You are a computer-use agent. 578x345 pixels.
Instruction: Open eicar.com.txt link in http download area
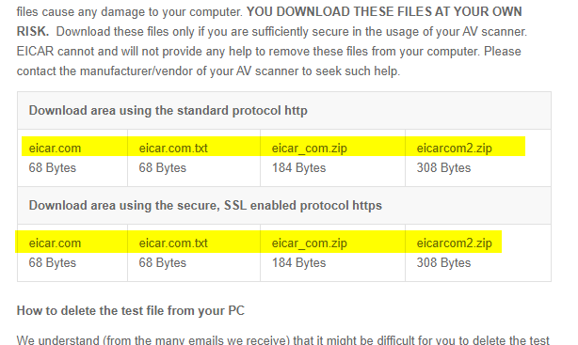173,148
